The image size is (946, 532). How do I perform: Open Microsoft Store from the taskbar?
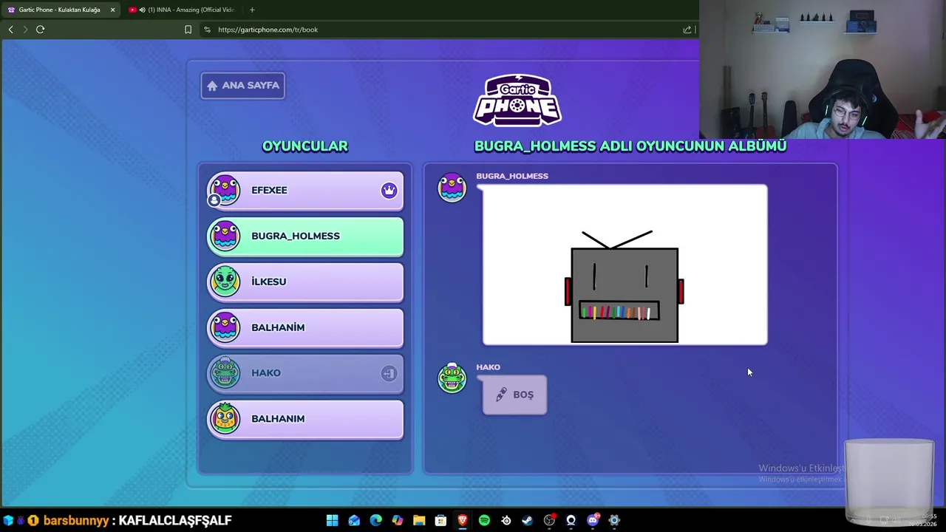440,520
